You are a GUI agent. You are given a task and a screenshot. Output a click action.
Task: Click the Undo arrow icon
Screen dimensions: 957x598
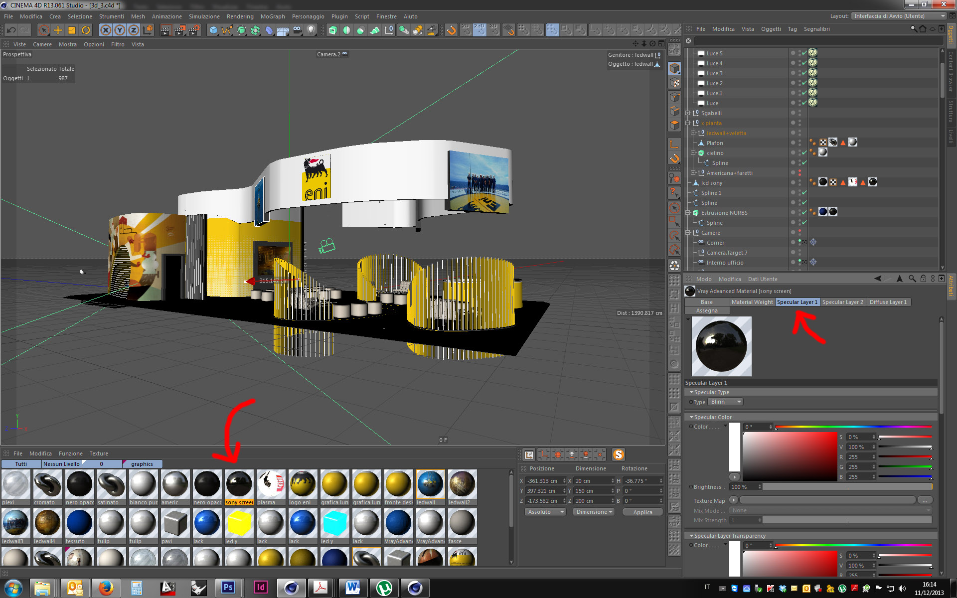[11, 30]
